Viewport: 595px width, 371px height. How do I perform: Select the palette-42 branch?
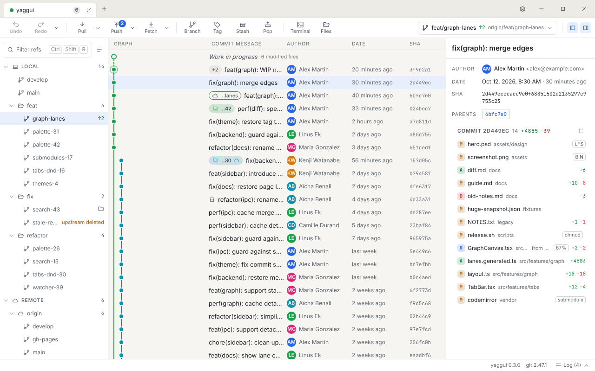pyautogui.click(x=54, y=145)
